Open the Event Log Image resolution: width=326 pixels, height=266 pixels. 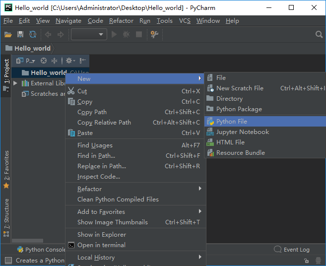(x=292, y=249)
